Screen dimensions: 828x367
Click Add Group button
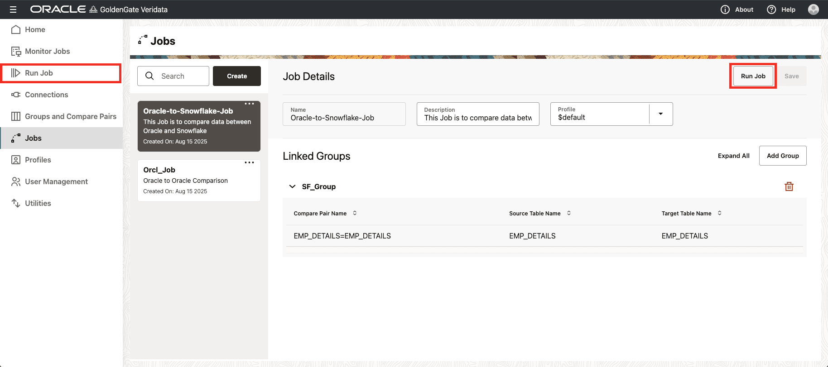pyautogui.click(x=783, y=156)
